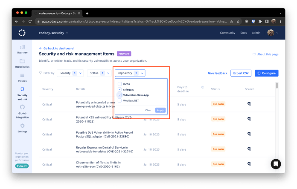The width and height of the screenshot is (297, 189).
Task: Click the Codacy logo in the header
Action: pos(22,33)
